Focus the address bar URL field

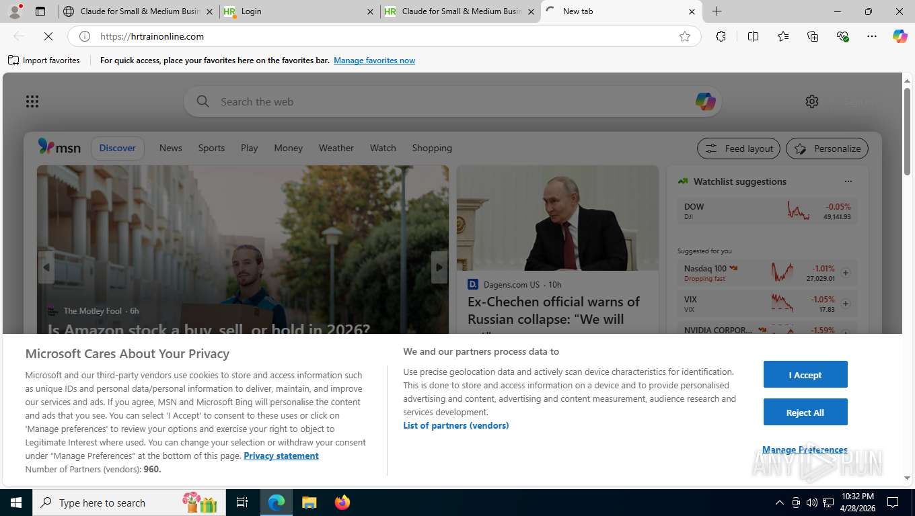(383, 36)
